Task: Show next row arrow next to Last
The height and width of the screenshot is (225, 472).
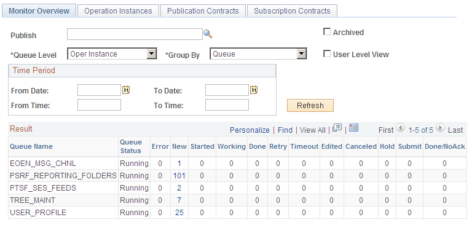Action: click(x=440, y=128)
